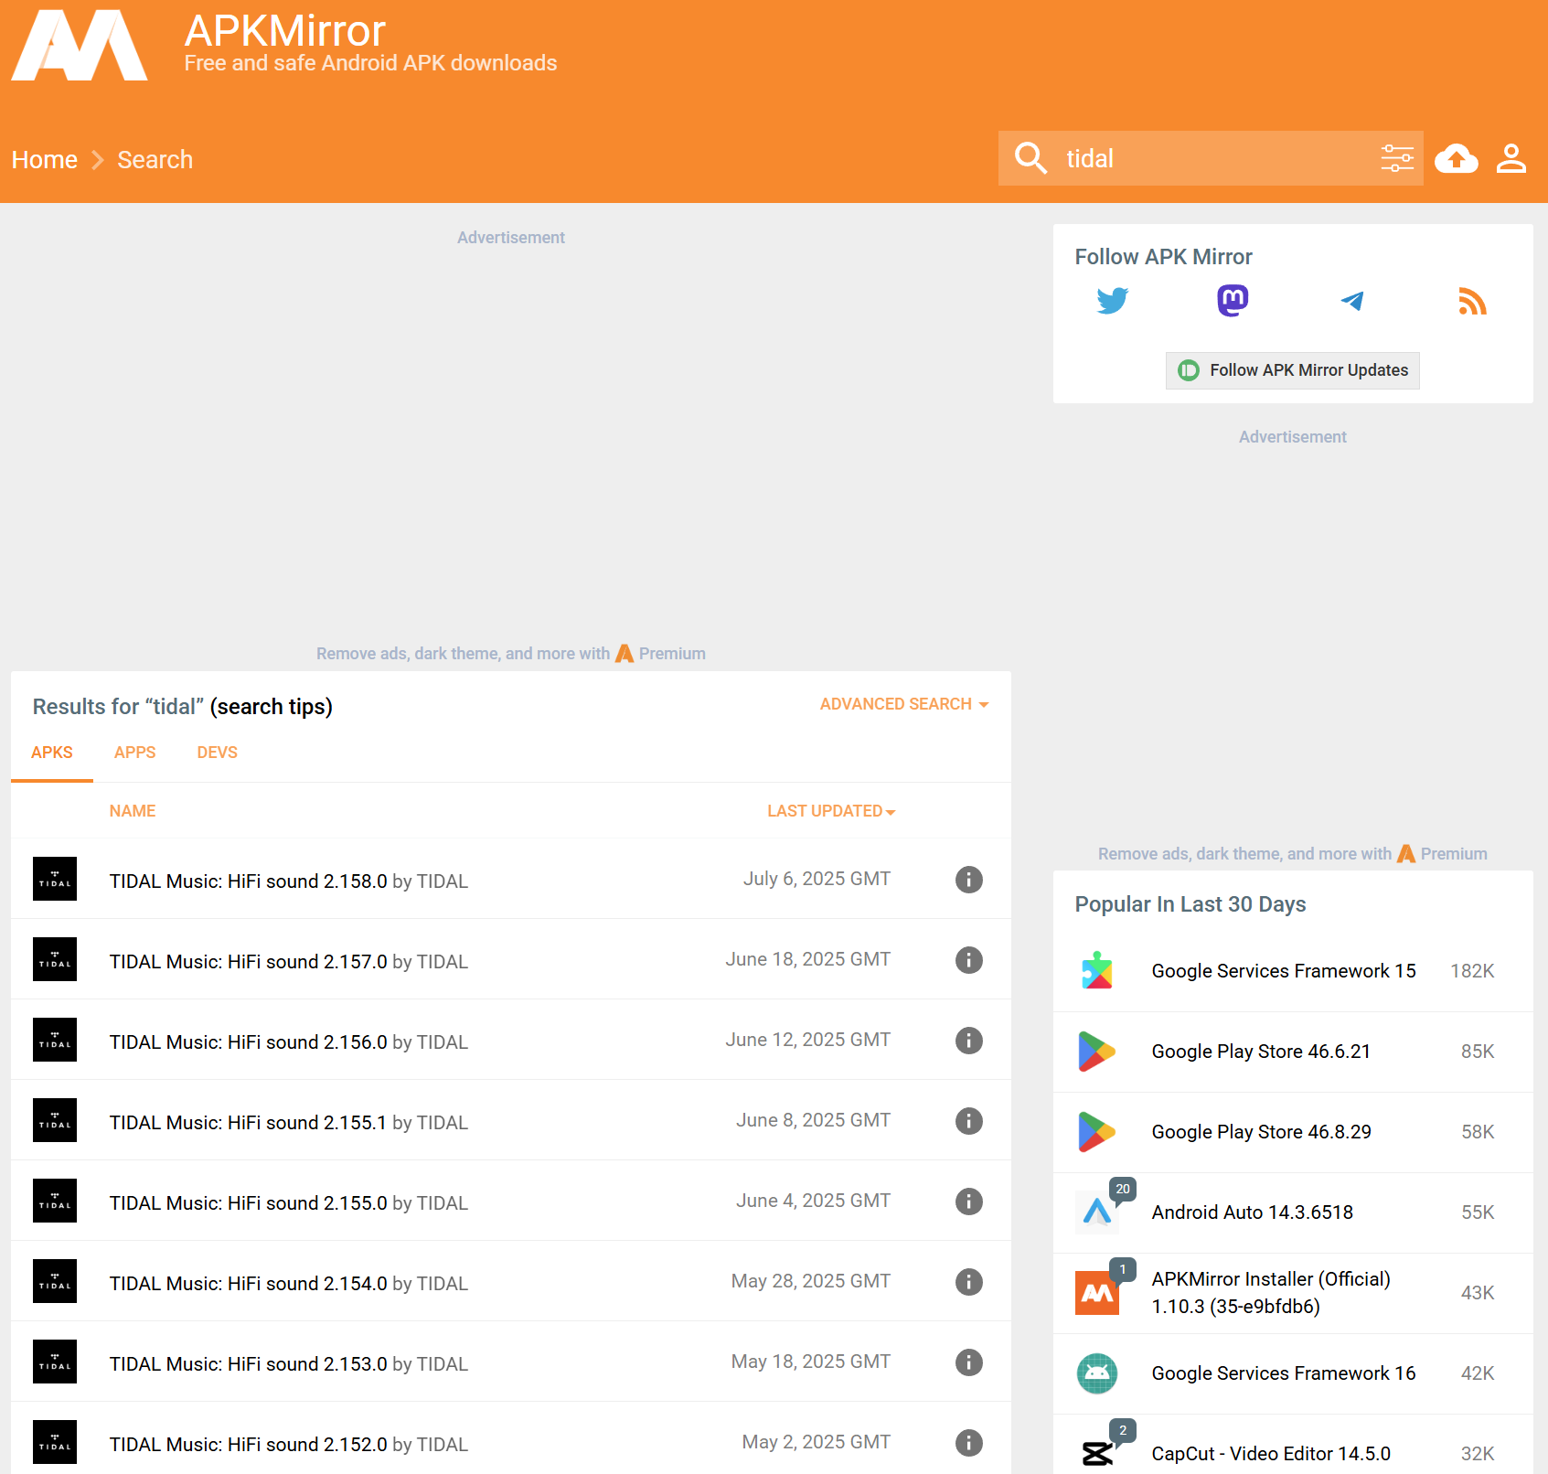This screenshot has width=1548, height=1474.
Task: Open Google Services Framework 15 link
Action: 1284,971
